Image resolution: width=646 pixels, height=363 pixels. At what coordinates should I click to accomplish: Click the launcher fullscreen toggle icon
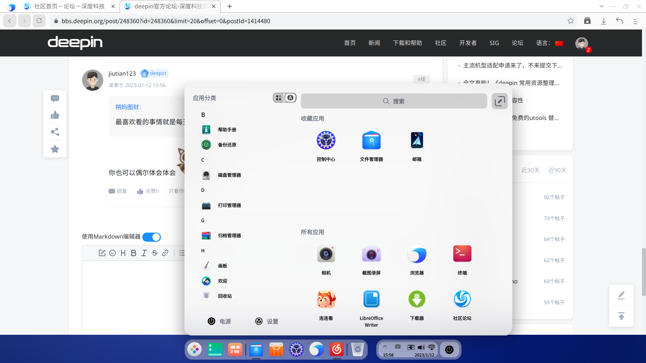click(499, 101)
